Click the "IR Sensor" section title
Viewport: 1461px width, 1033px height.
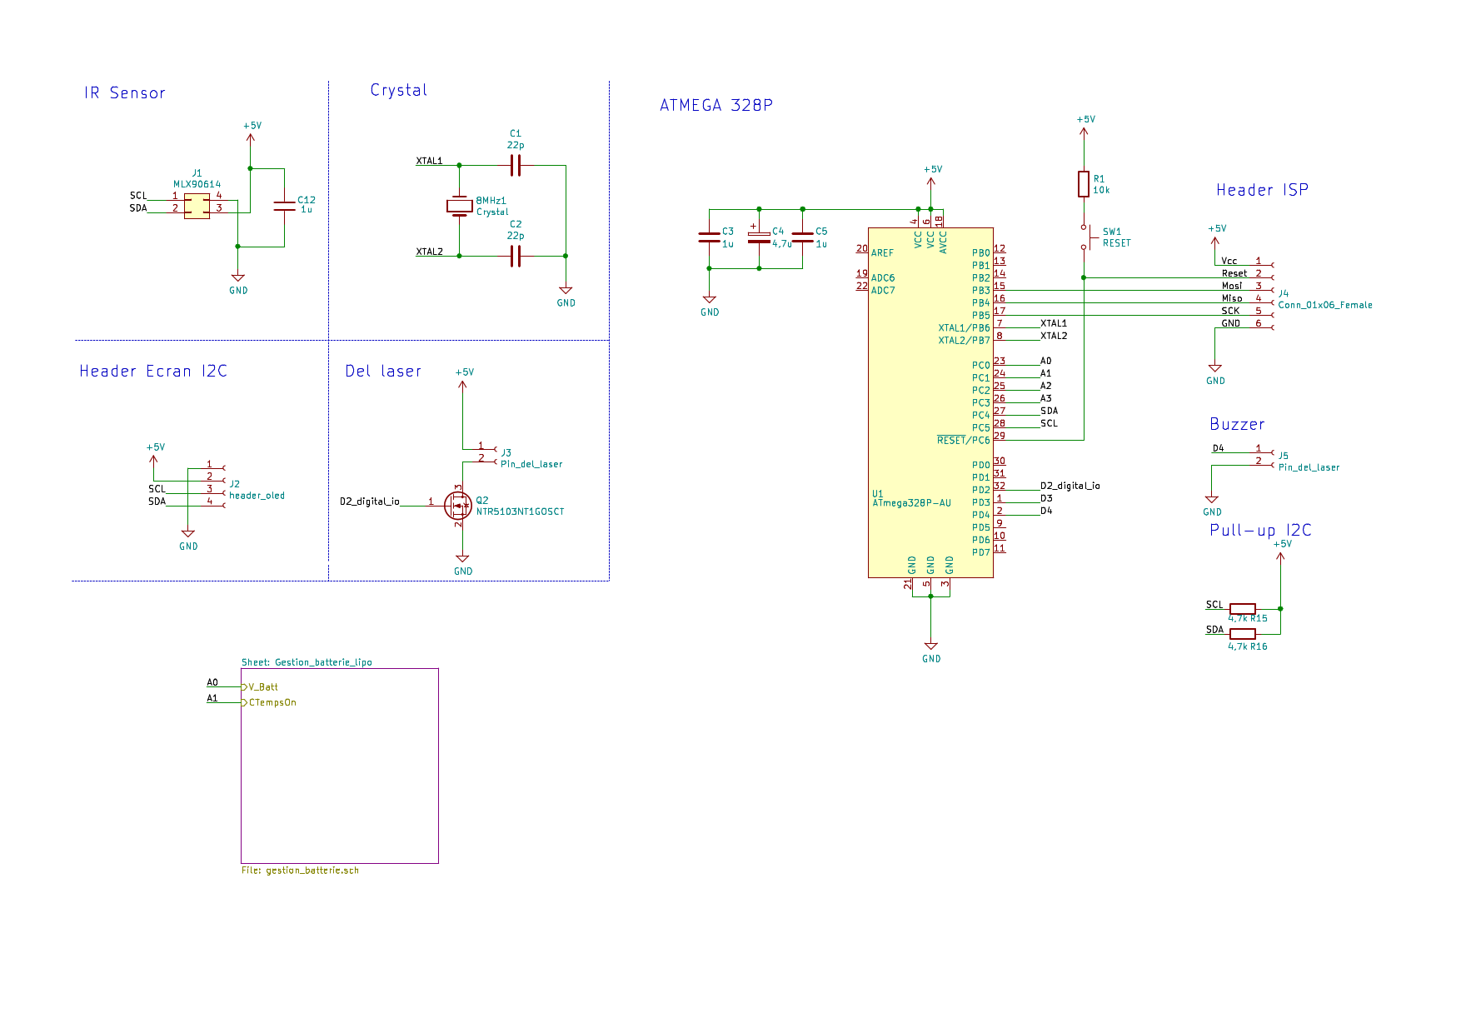pyautogui.click(x=125, y=93)
